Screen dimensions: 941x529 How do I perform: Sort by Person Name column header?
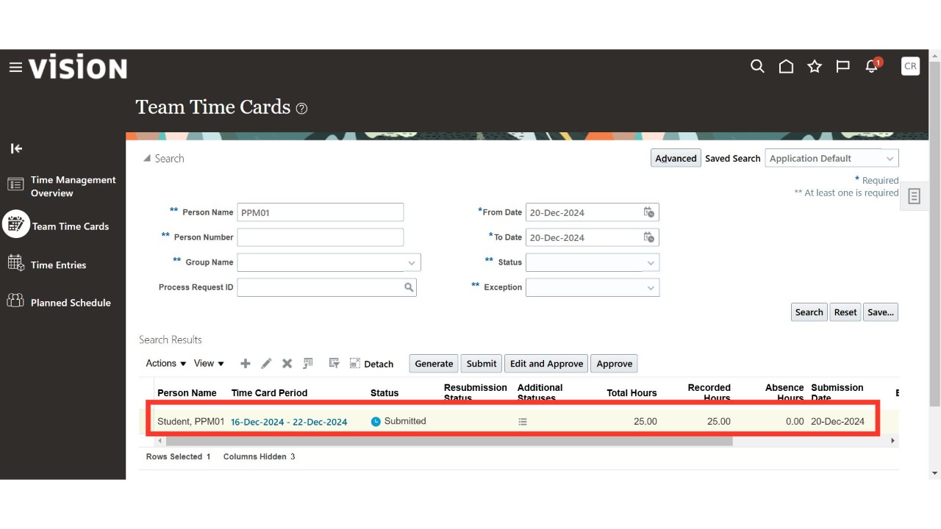tap(187, 393)
